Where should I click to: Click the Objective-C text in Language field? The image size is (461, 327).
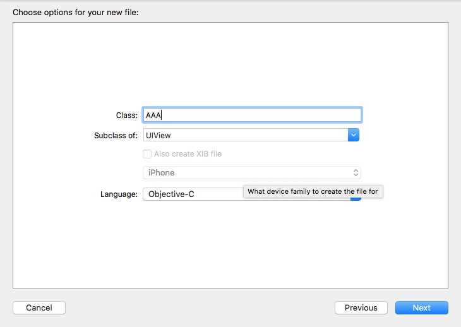click(x=171, y=194)
